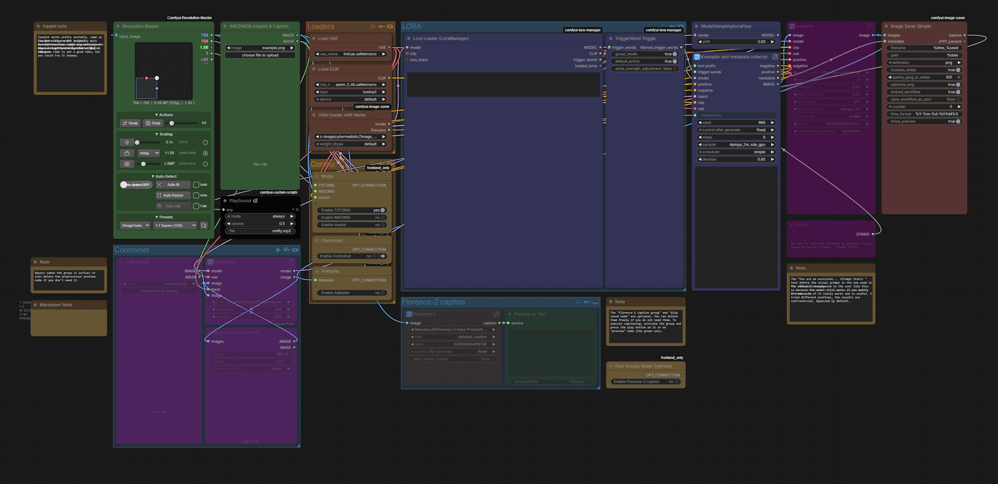Click the Load CLIP node collapse dot
Screen dimensions: 998x484
[x=314, y=69]
